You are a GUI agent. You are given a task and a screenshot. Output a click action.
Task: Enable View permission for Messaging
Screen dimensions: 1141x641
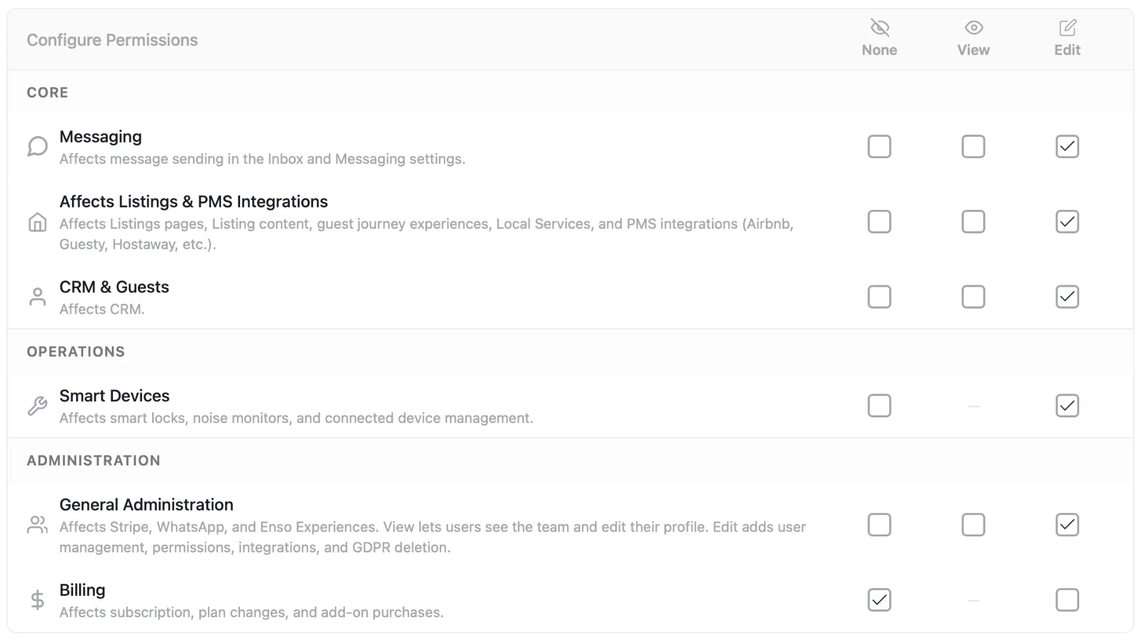(x=973, y=146)
